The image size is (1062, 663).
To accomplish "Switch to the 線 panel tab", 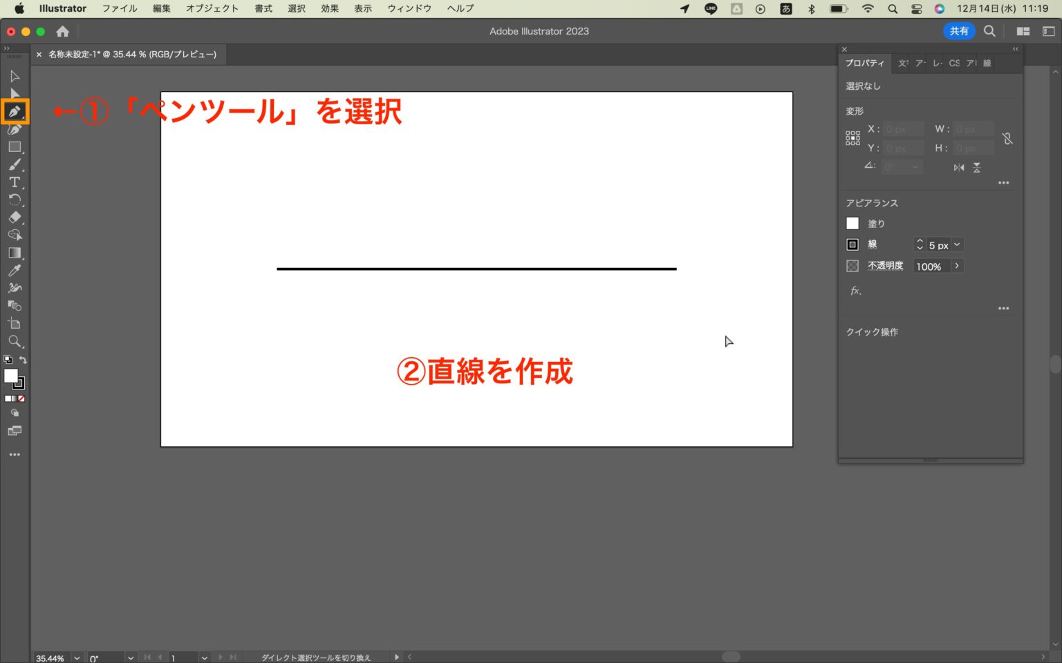I will [x=987, y=63].
